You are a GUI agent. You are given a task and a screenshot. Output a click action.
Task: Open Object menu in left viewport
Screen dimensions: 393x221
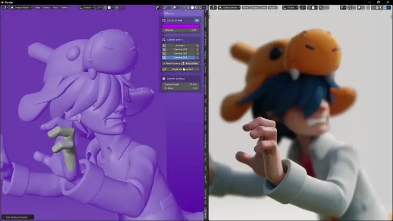64,7
